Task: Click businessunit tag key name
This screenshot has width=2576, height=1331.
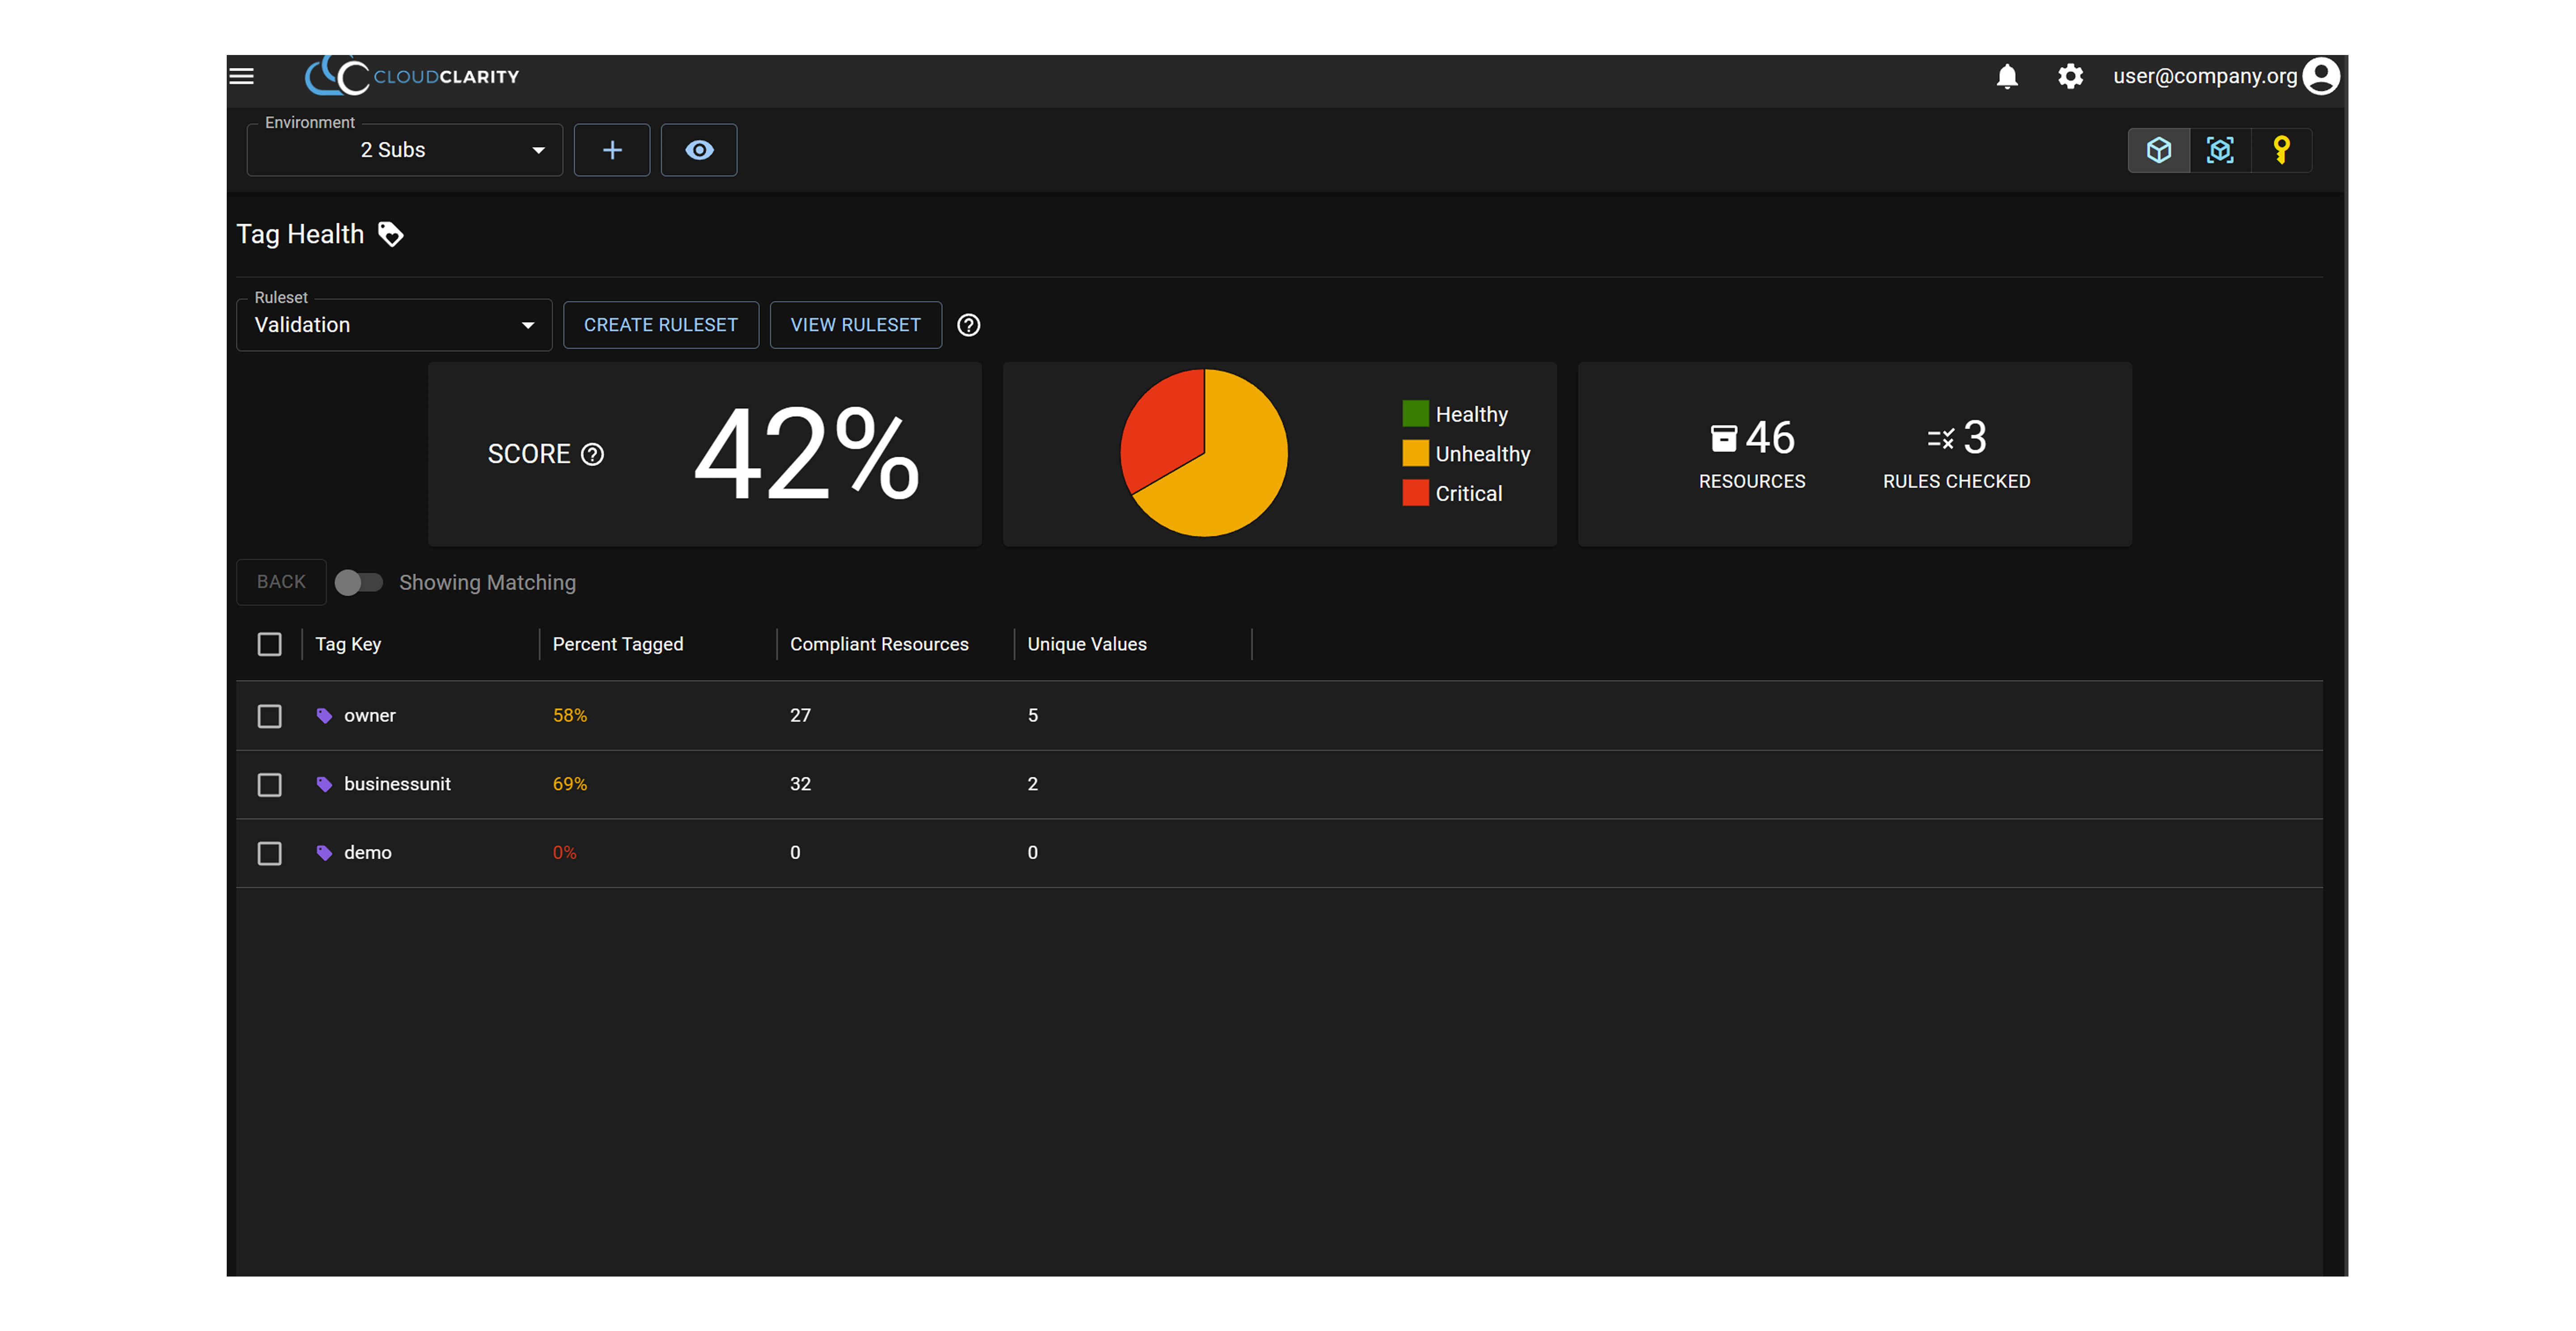Action: coord(397,785)
